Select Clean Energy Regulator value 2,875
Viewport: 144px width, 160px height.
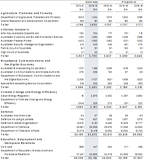click(x=94, y=96)
